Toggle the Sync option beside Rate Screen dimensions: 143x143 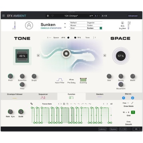point(13,116)
